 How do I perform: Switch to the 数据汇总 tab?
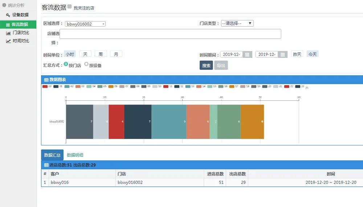coord(52,155)
